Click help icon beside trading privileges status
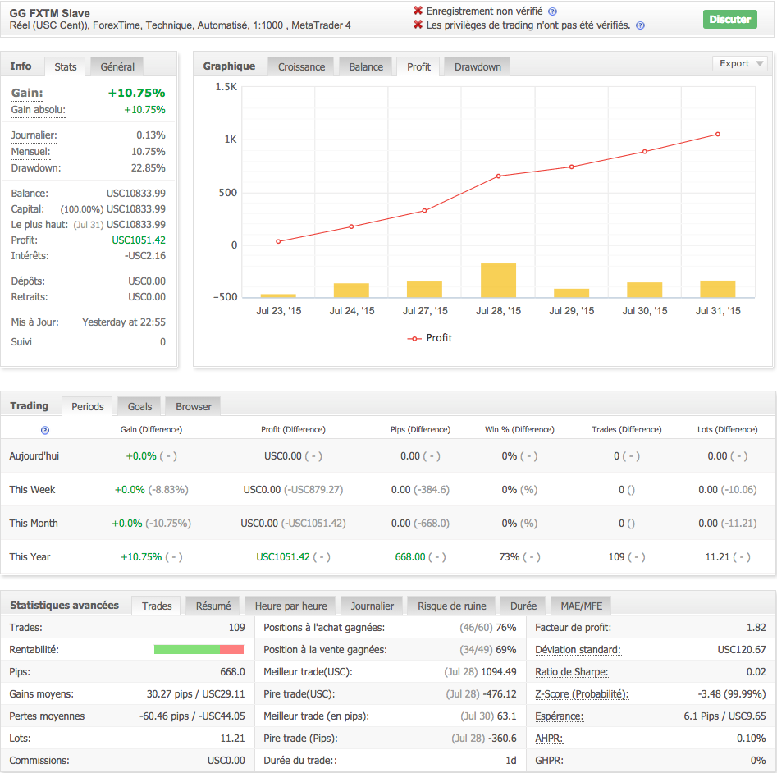 tap(640, 25)
